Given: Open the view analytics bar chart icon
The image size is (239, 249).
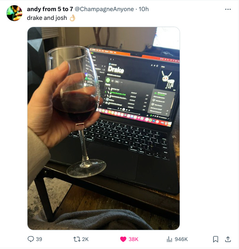Looking at the screenshot, I should click(x=170, y=239).
